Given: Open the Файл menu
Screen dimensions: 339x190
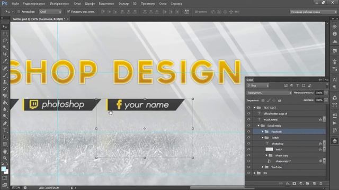Looking at the screenshot, I should click(15, 4).
